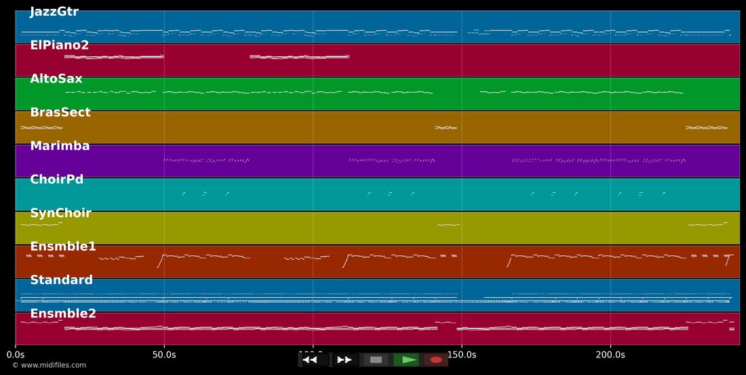Jump to the 50.0s time marker

(x=164, y=354)
